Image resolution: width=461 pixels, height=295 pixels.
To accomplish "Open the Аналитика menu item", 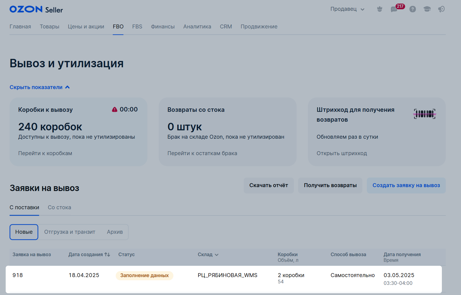I will 197,27.
